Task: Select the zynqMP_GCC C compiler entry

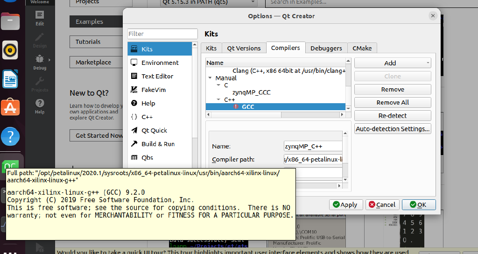Action: coord(251,92)
